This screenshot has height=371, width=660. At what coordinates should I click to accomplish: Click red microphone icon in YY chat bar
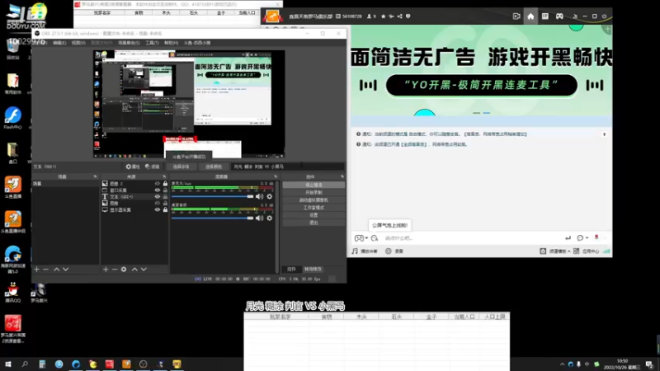point(596,237)
